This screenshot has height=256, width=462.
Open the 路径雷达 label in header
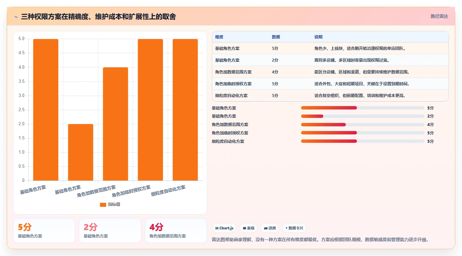[x=439, y=16]
